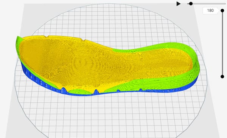Select the top layer slider handle
Screen dimensions: 227x138
[x=222, y=11]
